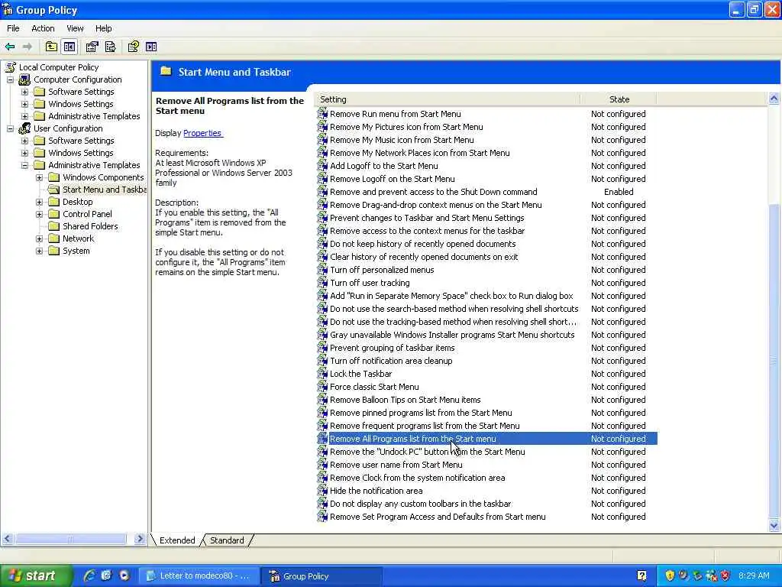Screen dimensions: 782x587
Task: Select Remove pinned programs list setting
Action: pyautogui.click(x=421, y=413)
